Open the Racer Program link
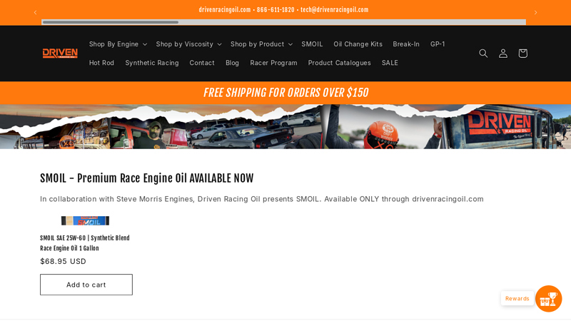 point(273,63)
